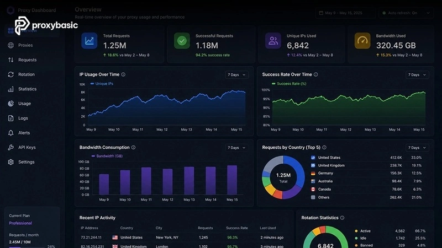The image size is (442, 248).
Task: Open the Logs page
Action: point(23,118)
